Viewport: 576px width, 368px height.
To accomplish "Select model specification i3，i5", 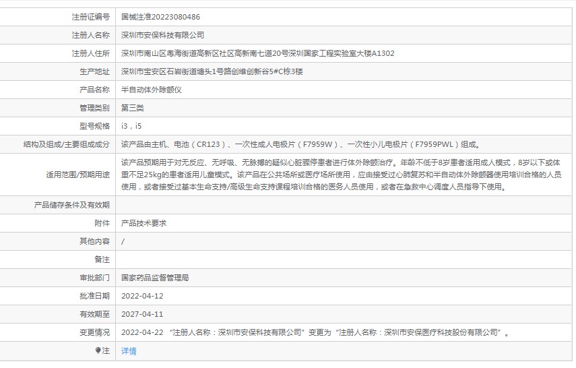I will (x=131, y=126).
